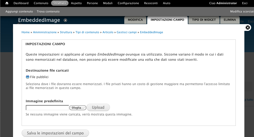
Task: Switch to the MODIFICA tab
Action: 135,20
